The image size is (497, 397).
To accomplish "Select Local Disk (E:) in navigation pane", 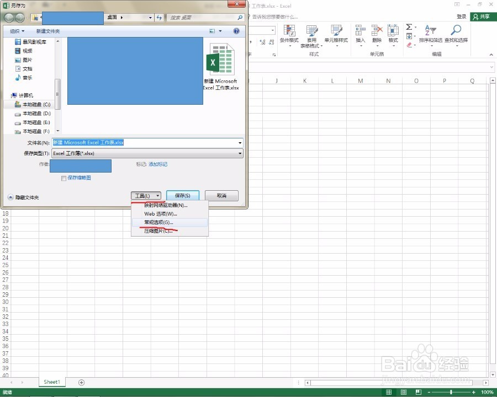I will [33, 122].
